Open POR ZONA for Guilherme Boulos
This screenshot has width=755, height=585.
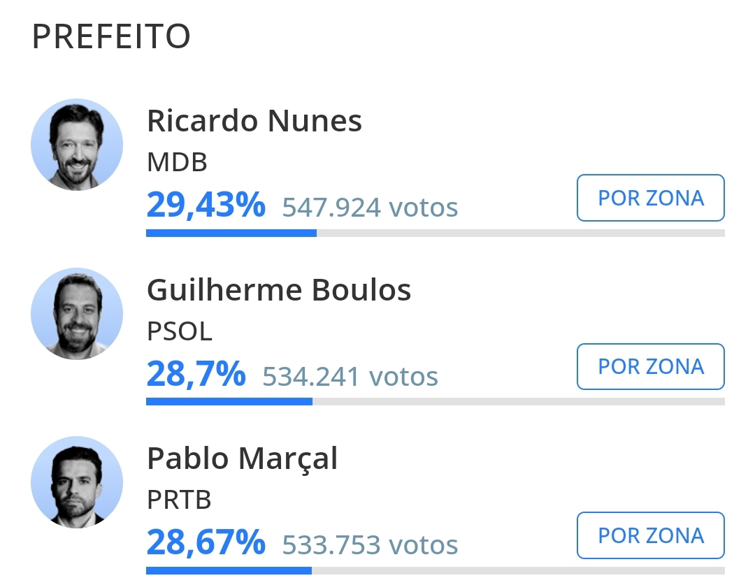(650, 366)
